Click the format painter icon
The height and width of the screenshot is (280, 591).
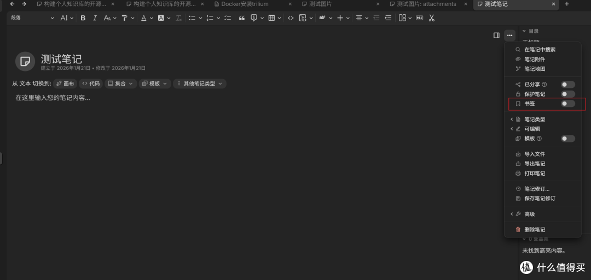click(125, 17)
